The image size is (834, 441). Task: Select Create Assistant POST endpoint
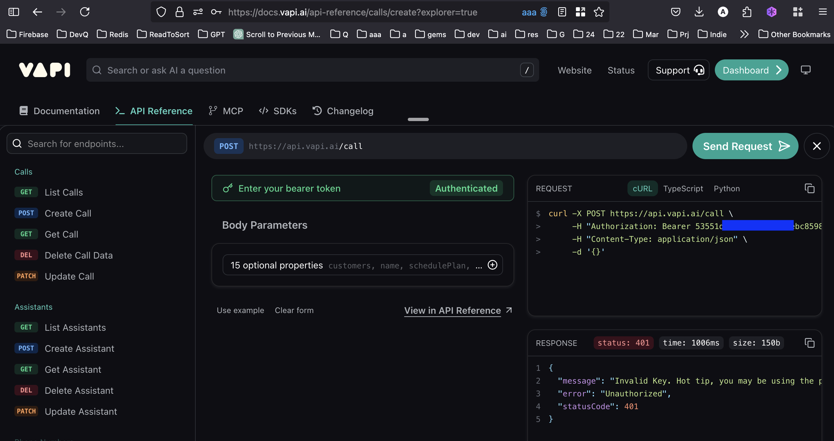[79, 348]
